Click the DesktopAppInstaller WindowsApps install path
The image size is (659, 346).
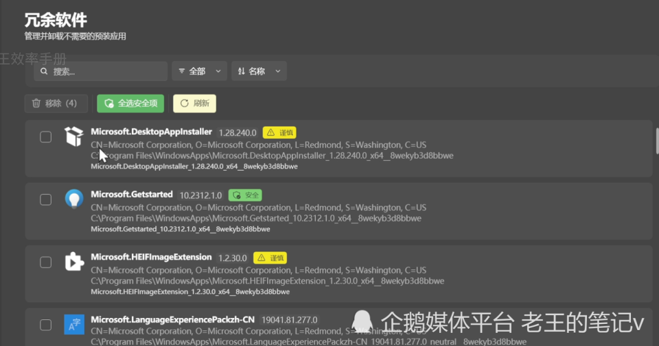point(272,156)
